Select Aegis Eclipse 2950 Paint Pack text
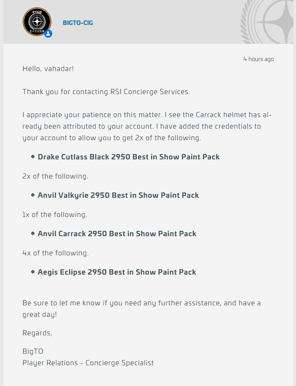 (117, 272)
